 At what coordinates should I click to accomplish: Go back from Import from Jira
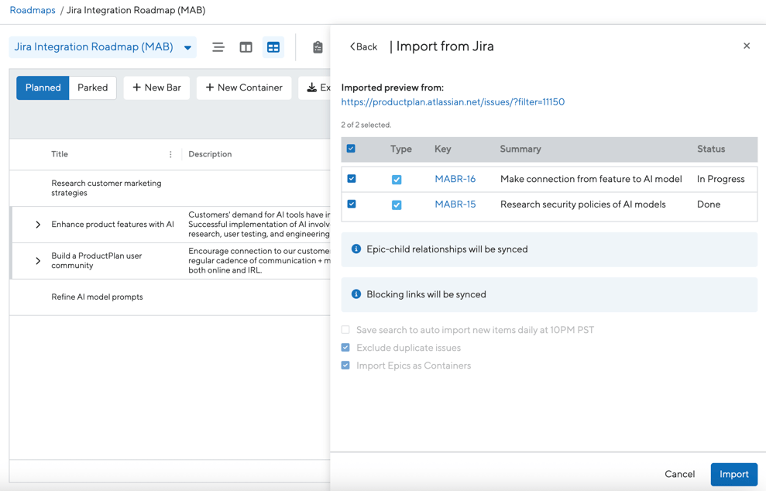pyautogui.click(x=364, y=47)
